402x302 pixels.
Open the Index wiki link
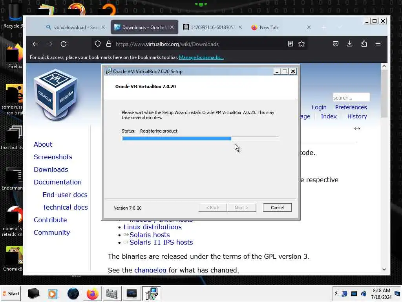[329, 116]
